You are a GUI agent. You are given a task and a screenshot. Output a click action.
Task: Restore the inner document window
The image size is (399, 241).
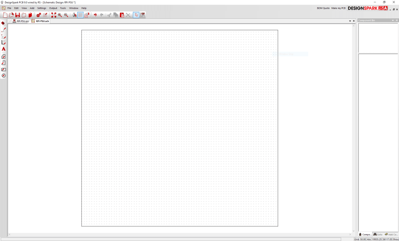(394, 9)
